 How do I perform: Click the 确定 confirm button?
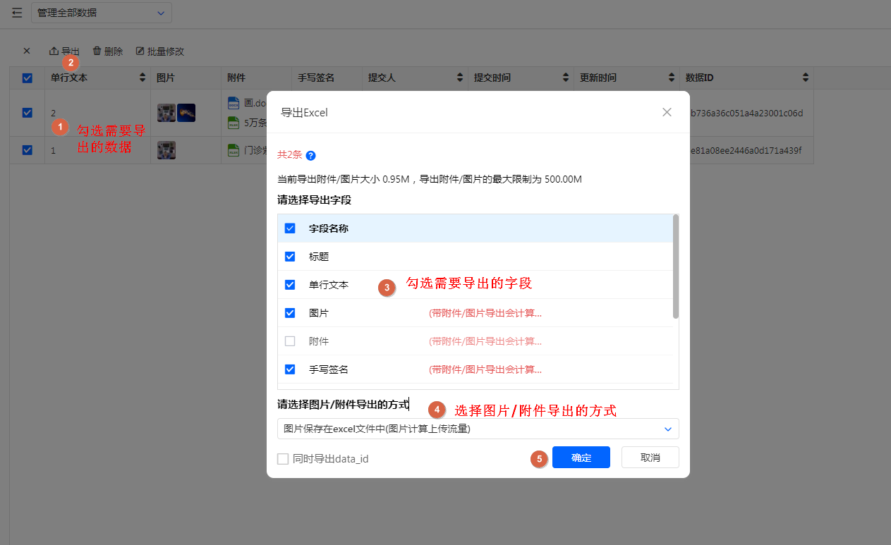point(581,458)
